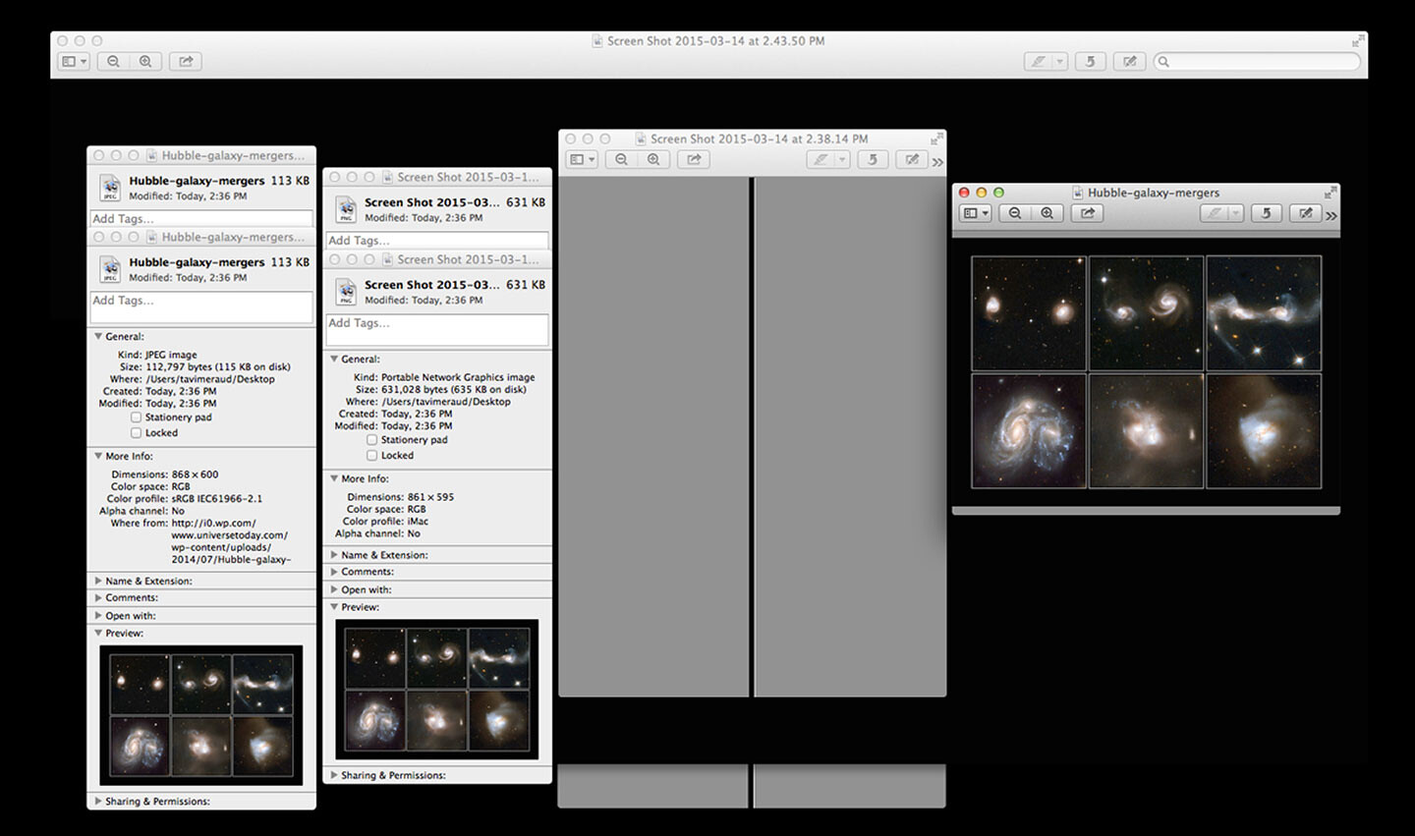Toggle the edit toolbar in the 2.38.14 PM window
Screen dimensions: 1415x836
click(912, 159)
